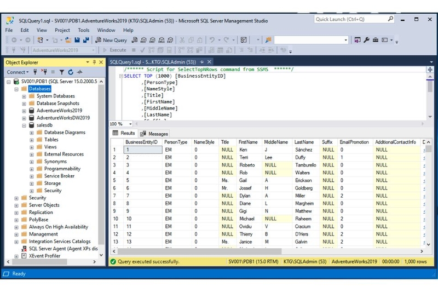Open the 100 % zoom dropdown
Screen dimensions: 438x292
click(x=130, y=124)
